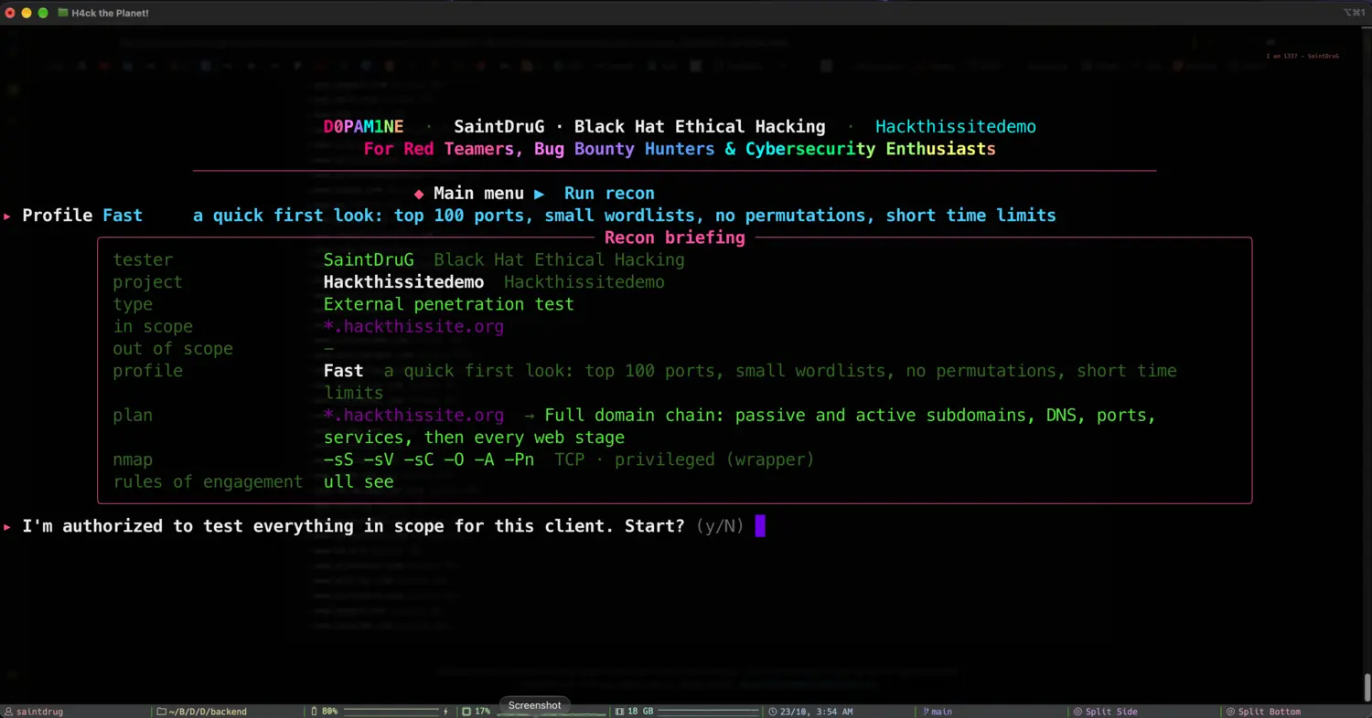Click the CPU usage icon showing 17%
Screen dimensions: 1372x718
tap(466, 712)
